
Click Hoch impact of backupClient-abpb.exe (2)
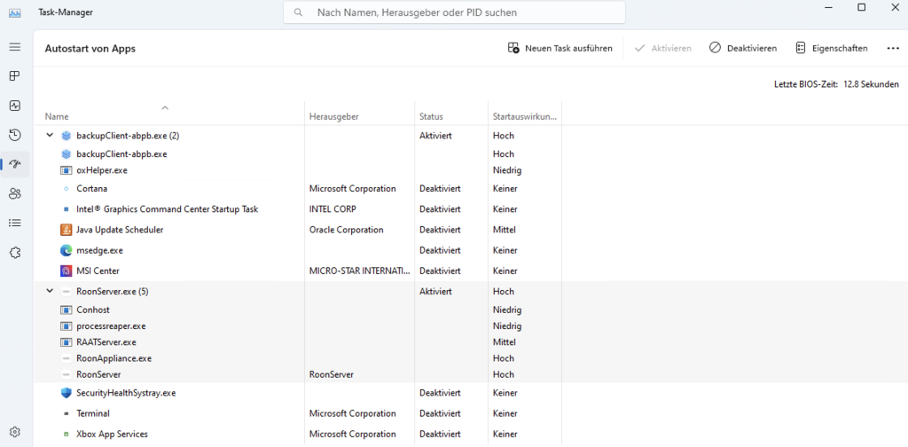pos(504,136)
